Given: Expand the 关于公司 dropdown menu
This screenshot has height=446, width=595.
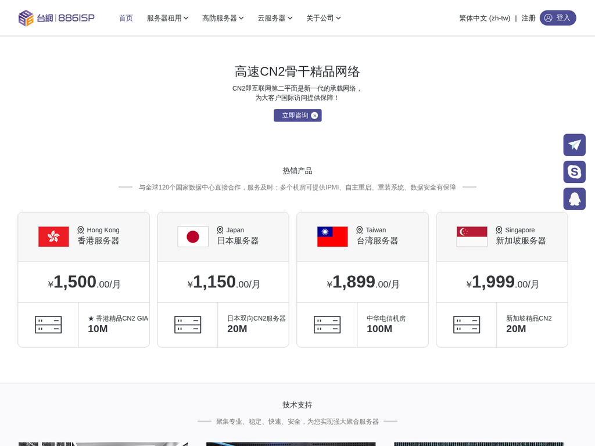Looking at the screenshot, I should point(323,18).
